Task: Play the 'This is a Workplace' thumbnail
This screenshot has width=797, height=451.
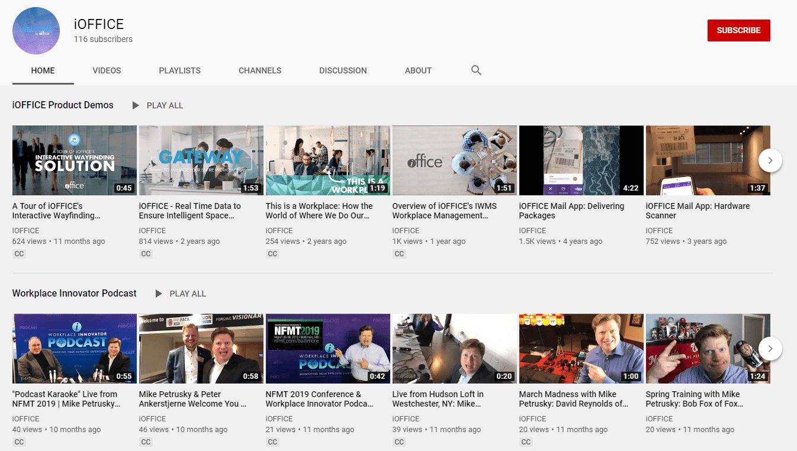Action: point(328,160)
